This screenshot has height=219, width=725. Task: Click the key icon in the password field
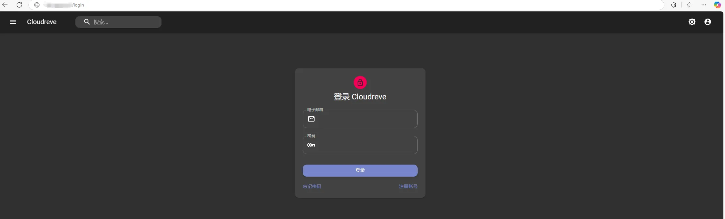pos(311,145)
